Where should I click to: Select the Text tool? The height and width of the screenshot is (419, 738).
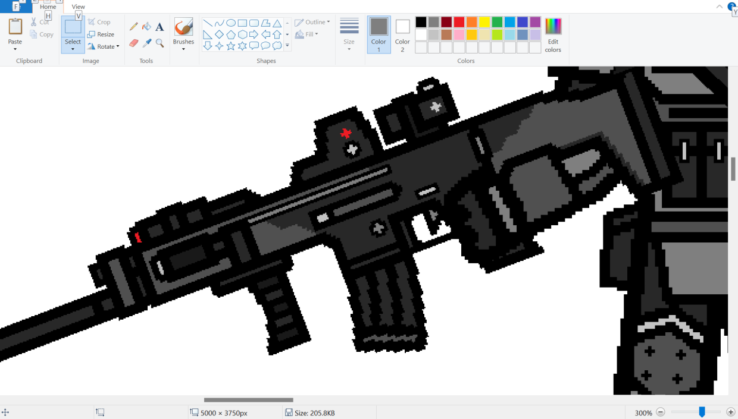coord(160,27)
